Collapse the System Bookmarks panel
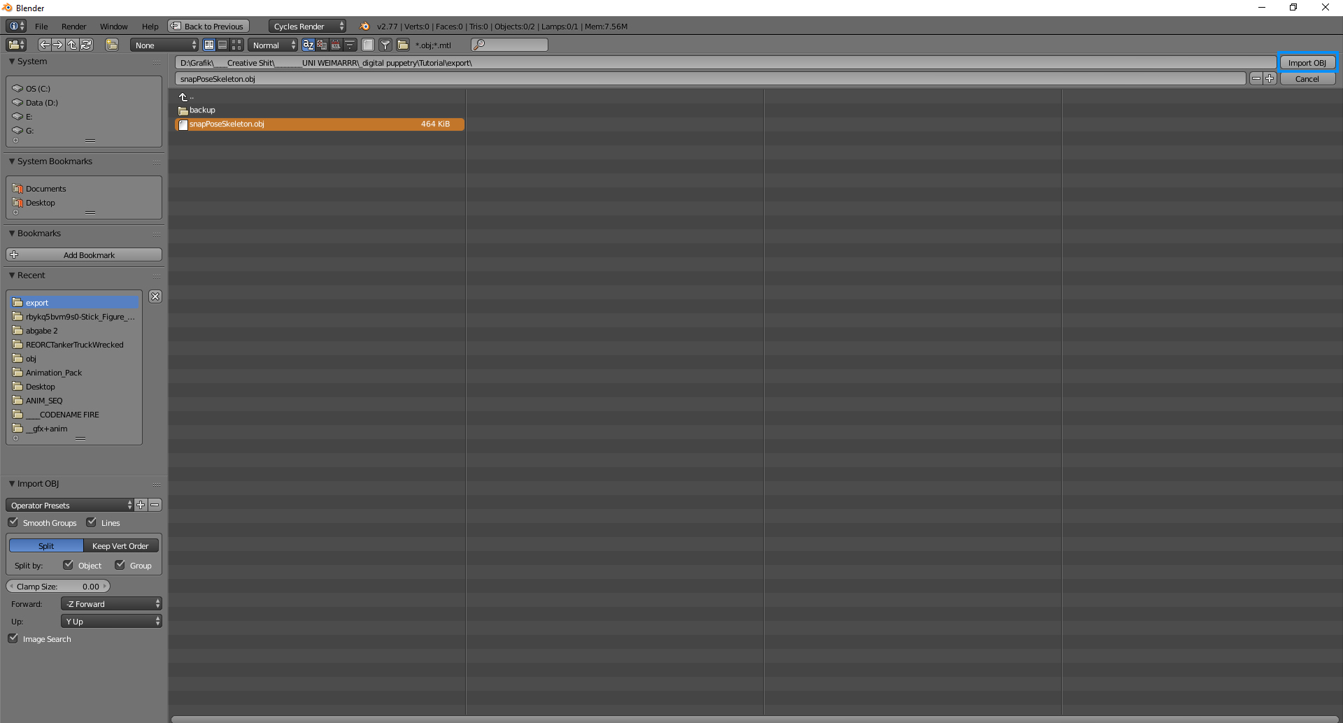This screenshot has width=1343, height=723. (12, 162)
